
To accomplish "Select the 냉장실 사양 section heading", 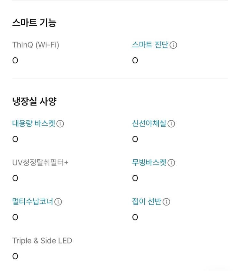I will click(35, 101).
